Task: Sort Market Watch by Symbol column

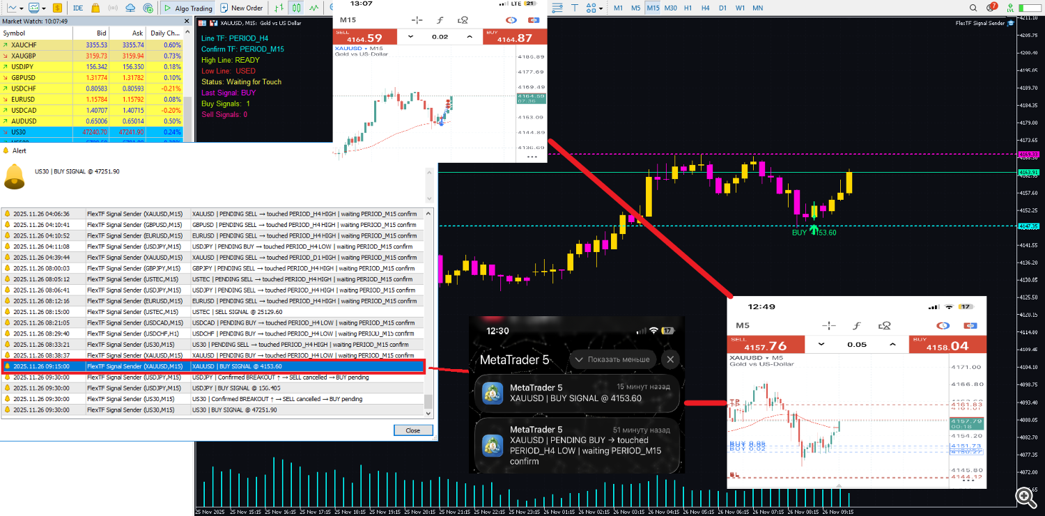Action: click(x=36, y=33)
